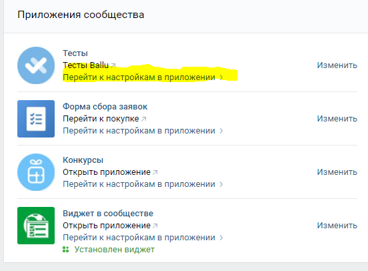Click Изменить for Виджет в сообществе
The image size is (368, 271).
coord(337,225)
